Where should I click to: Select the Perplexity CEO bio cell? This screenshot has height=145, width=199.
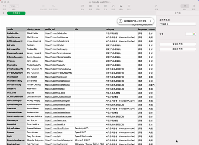[x=89, y=128]
